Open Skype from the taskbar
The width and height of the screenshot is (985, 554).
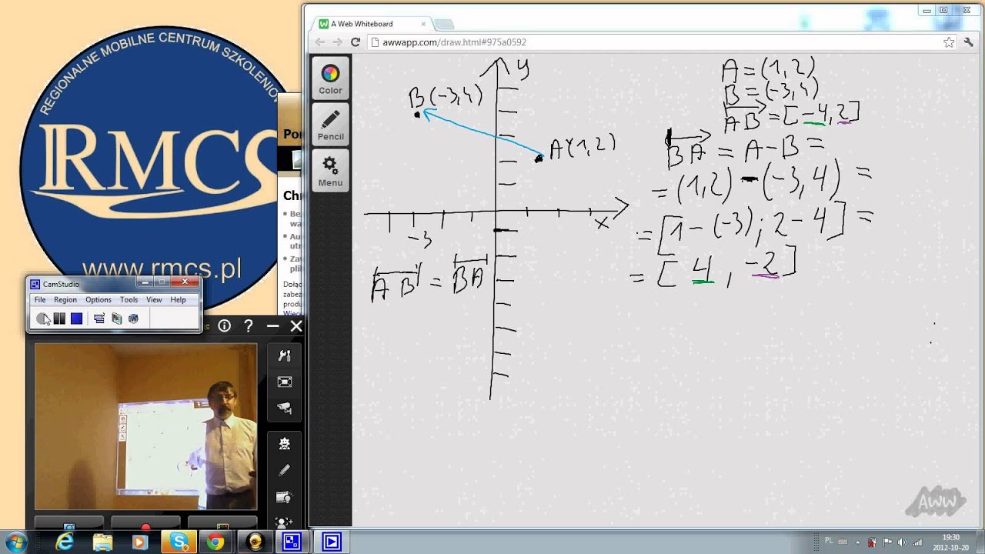[180, 542]
